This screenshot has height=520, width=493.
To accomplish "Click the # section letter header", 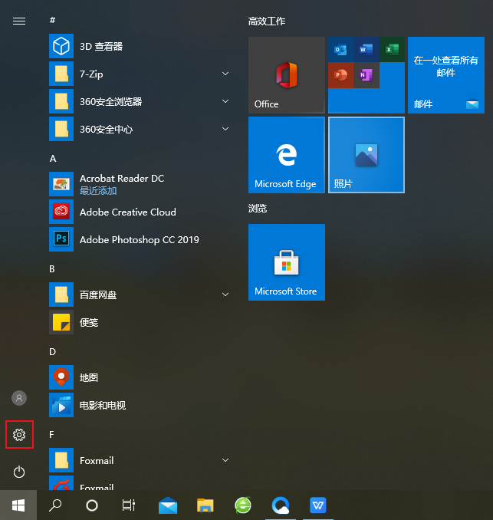I will click(52, 20).
